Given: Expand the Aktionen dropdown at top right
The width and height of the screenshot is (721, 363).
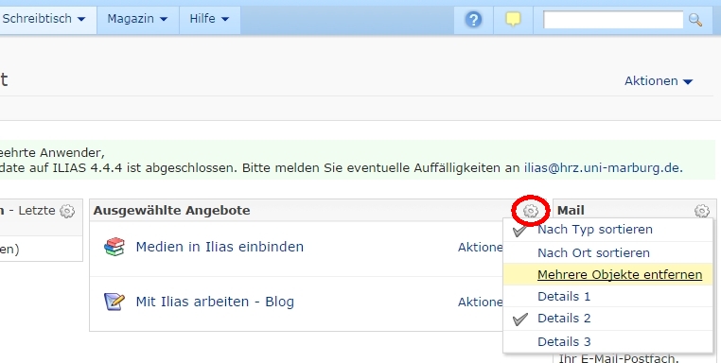Looking at the screenshot, I should (659, 81).
